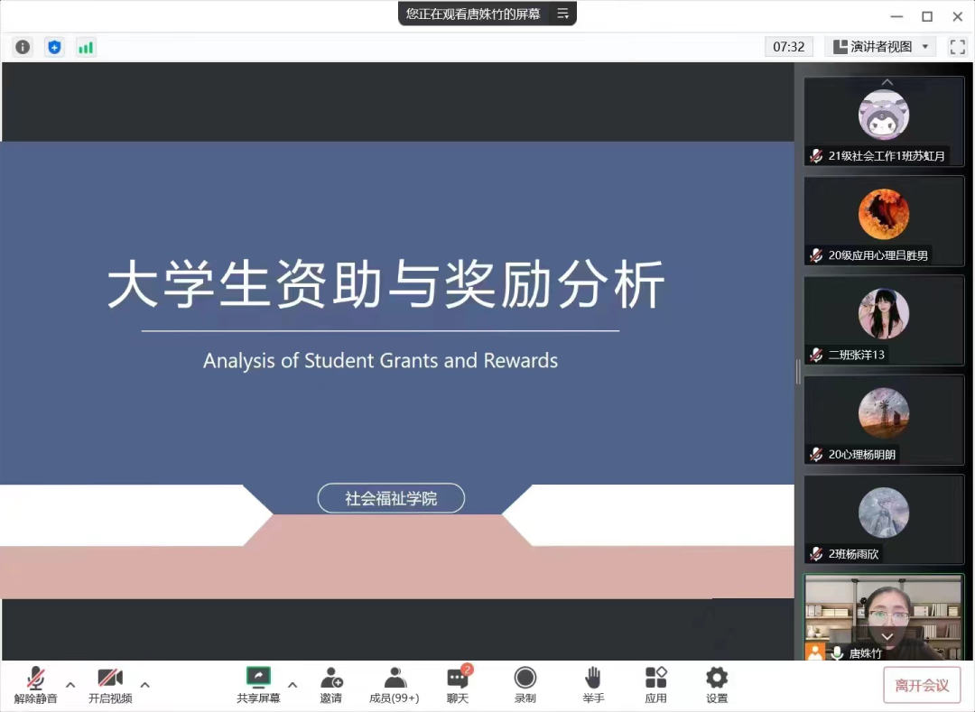Click active mic icon of 唐姝竹

point(838,653)
